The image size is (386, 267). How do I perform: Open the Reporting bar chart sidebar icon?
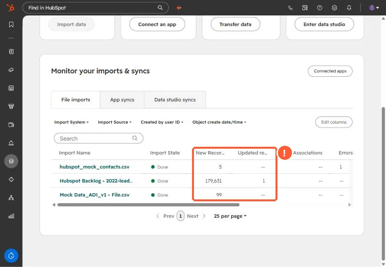click(x=11, y=216)
